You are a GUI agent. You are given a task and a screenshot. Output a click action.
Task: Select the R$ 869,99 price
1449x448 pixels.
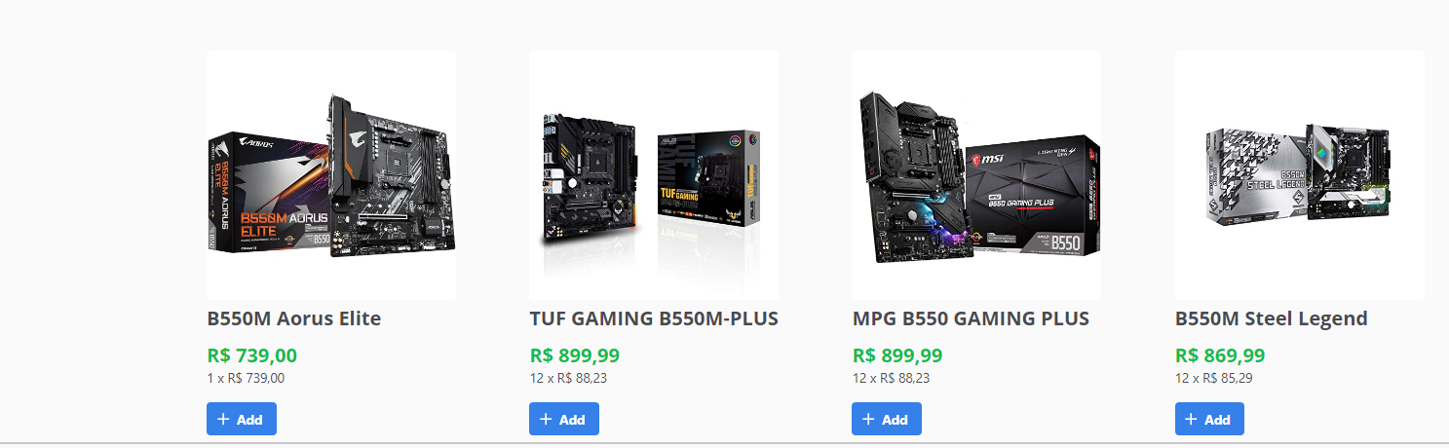1220,355
